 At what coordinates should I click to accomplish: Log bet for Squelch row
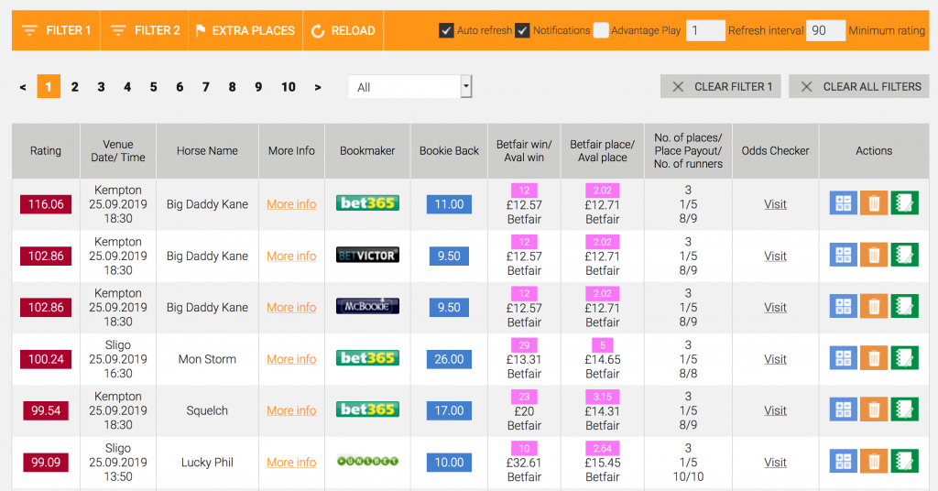tap(904, 410)
